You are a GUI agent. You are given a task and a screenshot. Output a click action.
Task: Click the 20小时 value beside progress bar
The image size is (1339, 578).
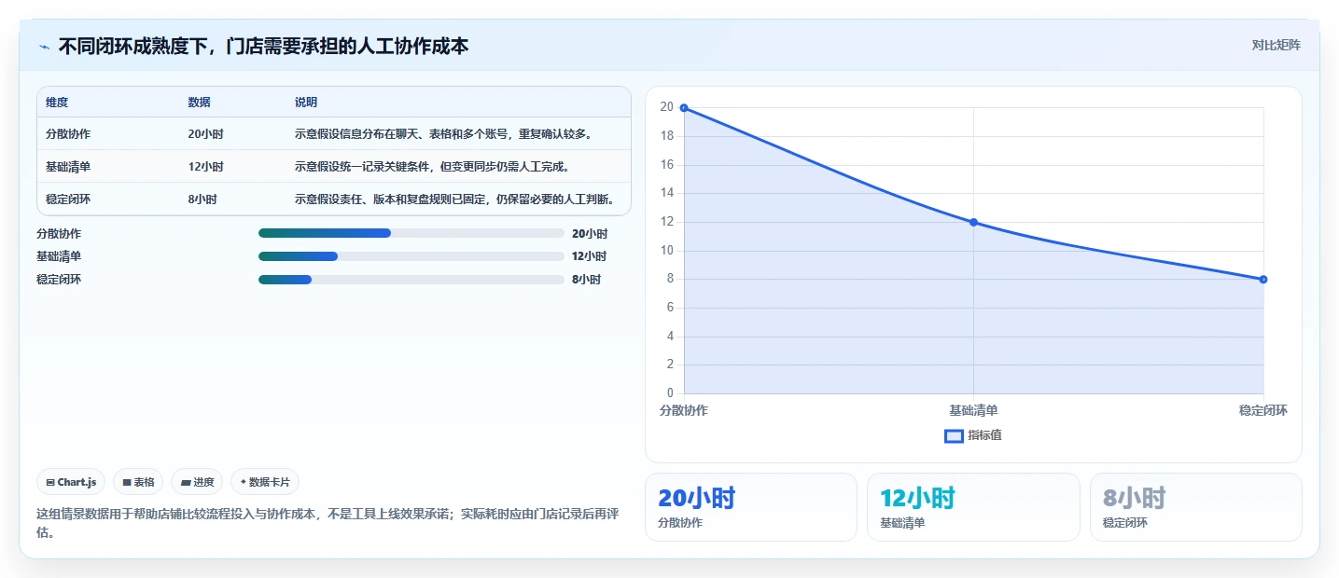[590, 234]
